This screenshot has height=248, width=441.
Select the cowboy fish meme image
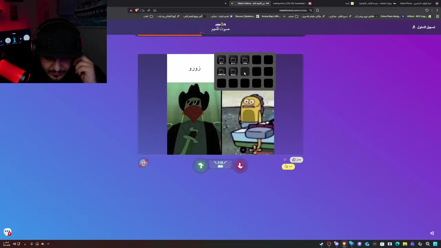pyautogui.click(x=194, y=118)
